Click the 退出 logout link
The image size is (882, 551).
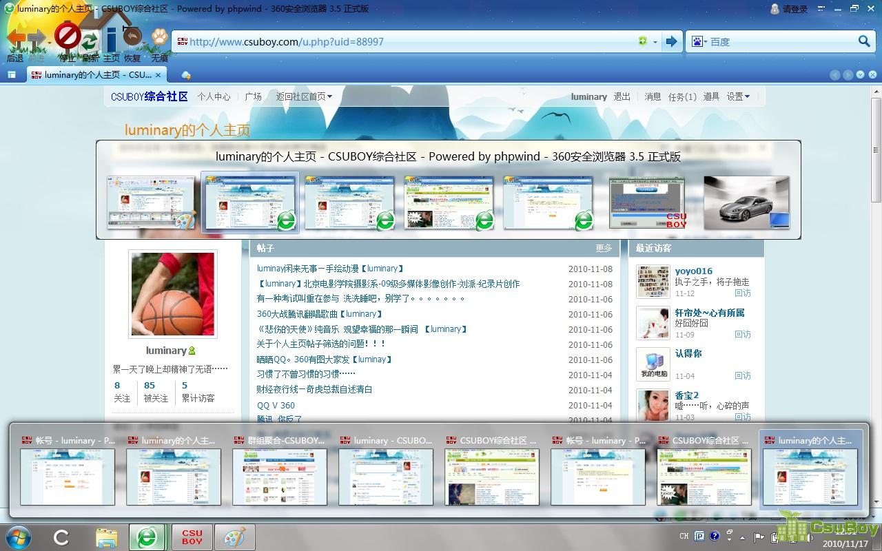(x=622, y=96)
